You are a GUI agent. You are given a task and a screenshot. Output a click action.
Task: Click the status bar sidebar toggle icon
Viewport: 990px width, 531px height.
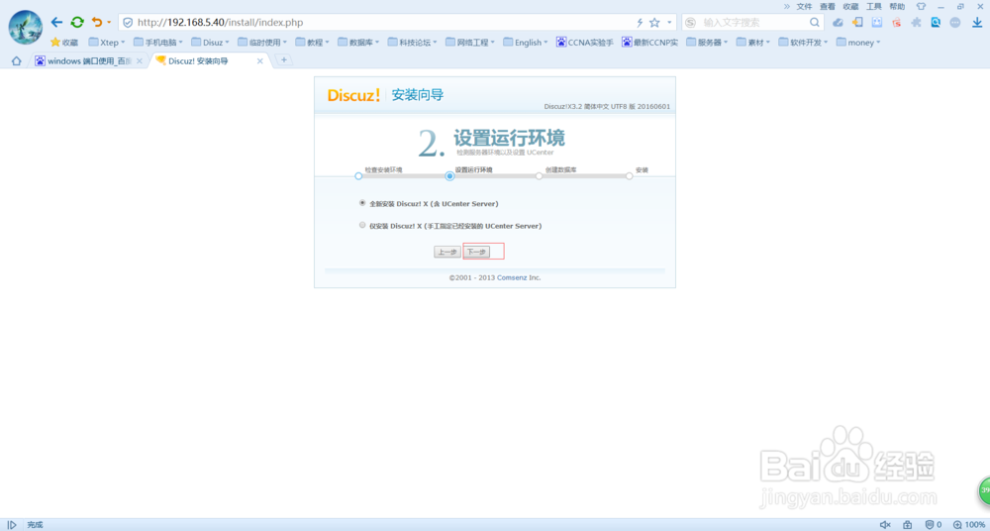(x=11, y=525)
